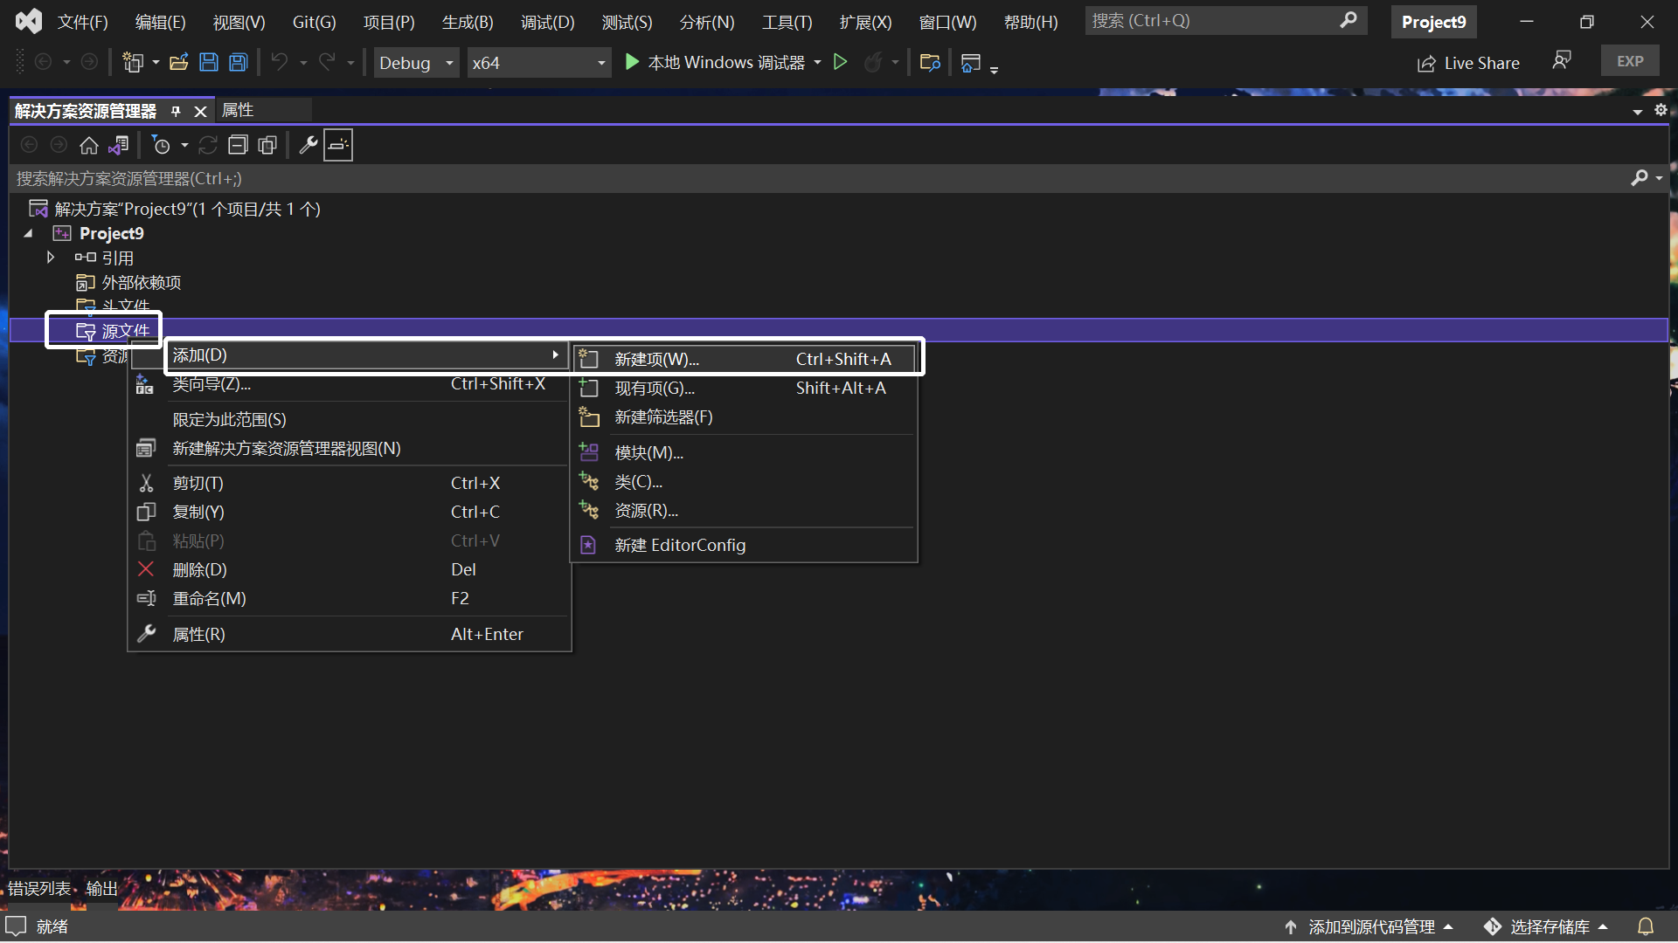Viewport: 1678px width, 943px height.
Task: Click the EXP account button
Action: click(1630, 60)
